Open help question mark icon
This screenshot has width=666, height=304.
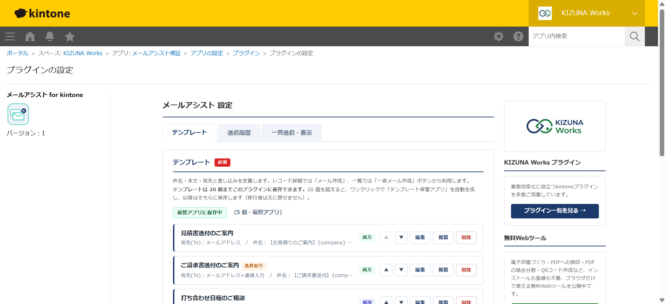(x=518, y=37)
